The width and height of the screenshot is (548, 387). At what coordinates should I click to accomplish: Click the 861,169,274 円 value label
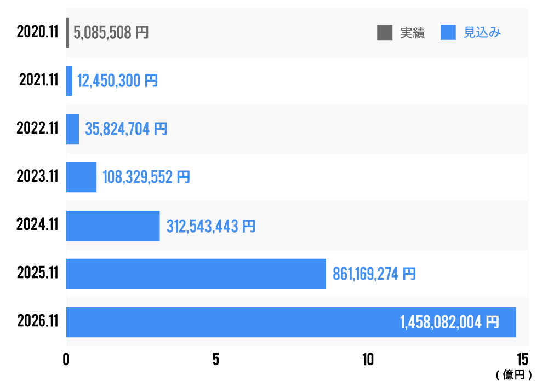coord(374,274)
